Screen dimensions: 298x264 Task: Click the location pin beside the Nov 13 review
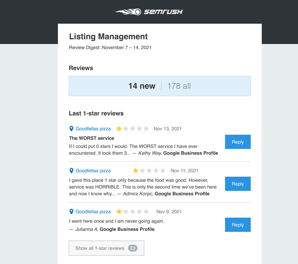click(71, 129)
